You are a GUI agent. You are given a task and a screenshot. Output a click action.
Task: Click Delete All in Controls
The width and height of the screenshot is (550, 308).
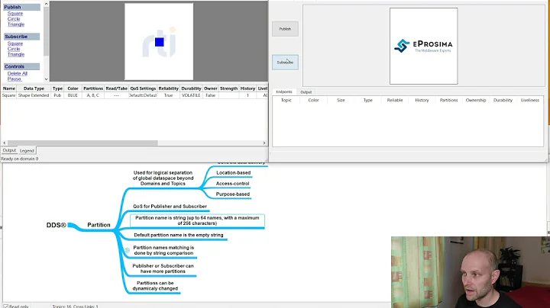pyautogui.click(x=17, y=73)
